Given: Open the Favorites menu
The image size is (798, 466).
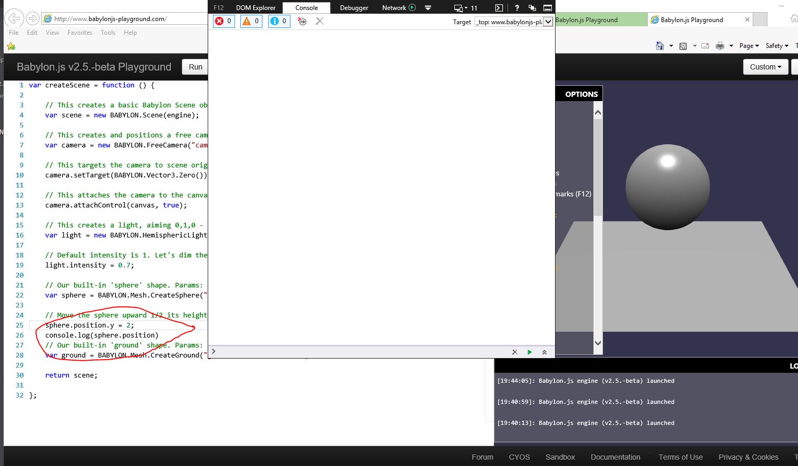Looking at the screenshot, I should [80, 33].
